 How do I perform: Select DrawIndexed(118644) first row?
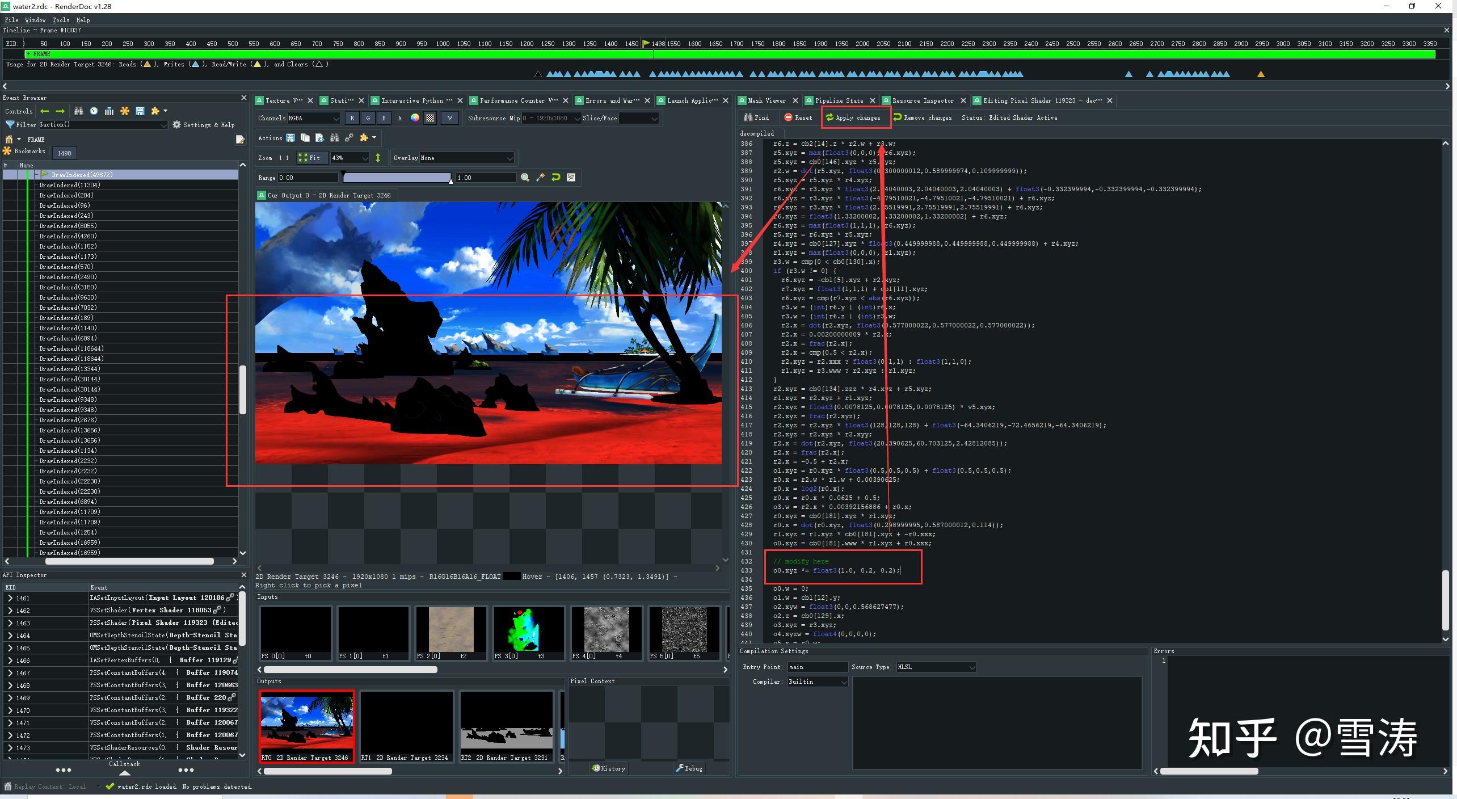71,348
